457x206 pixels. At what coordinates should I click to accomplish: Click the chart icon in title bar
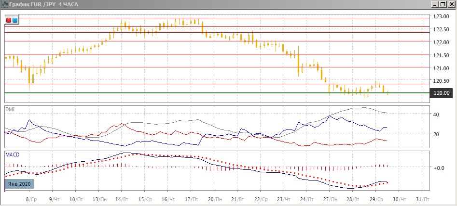tap(5, 4)
